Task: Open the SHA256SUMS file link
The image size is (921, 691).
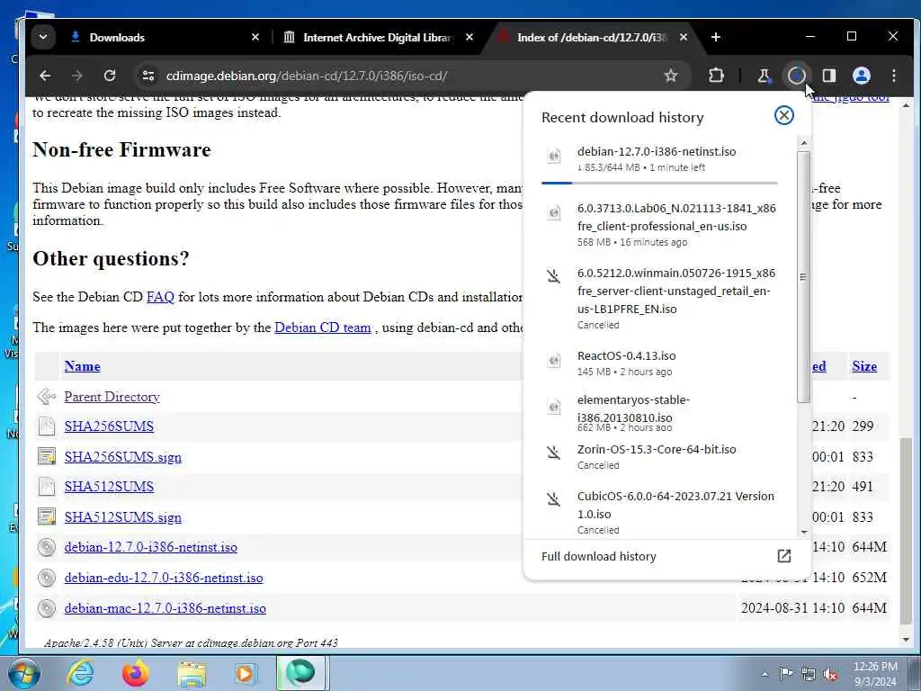Action: [109, 426]
